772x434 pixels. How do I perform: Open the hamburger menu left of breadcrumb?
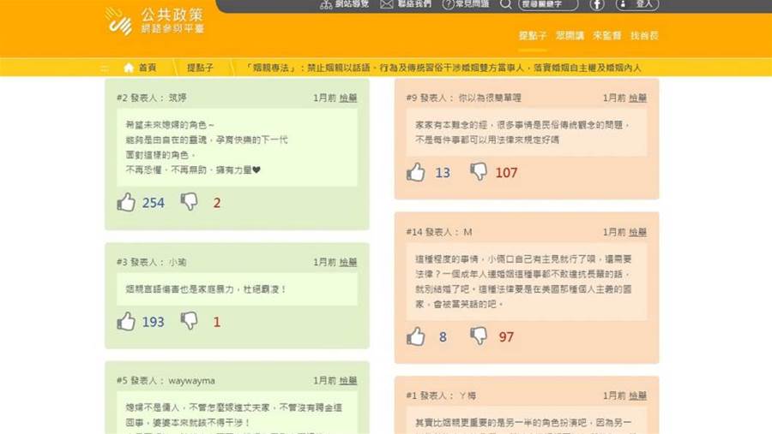[105, 68]
